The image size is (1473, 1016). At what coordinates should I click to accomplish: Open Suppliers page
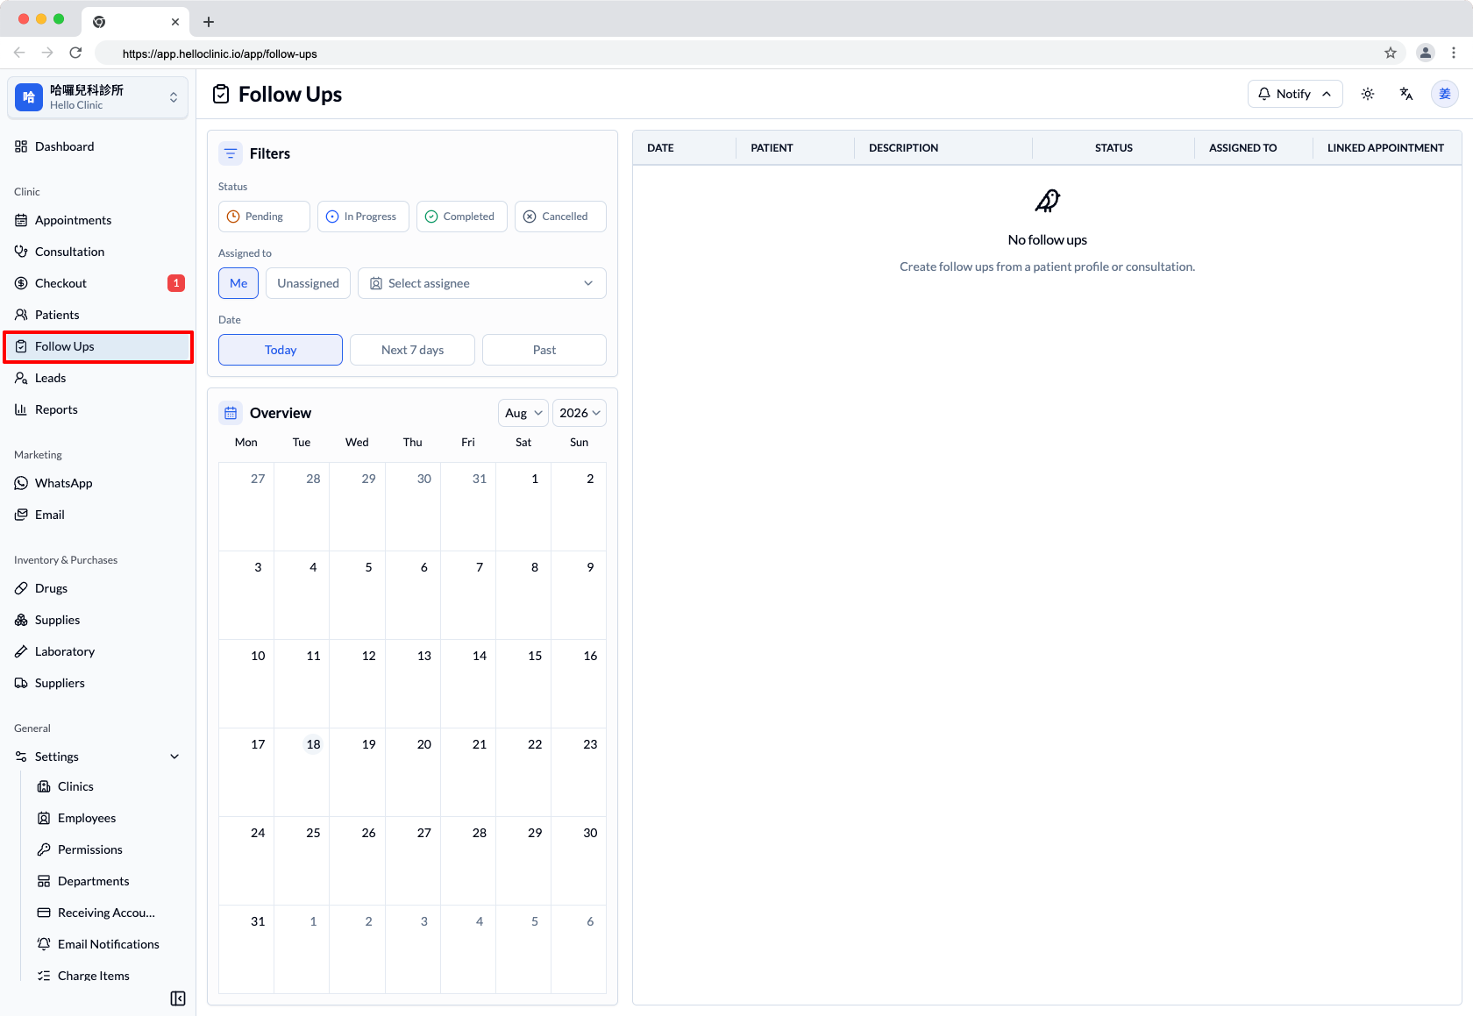(98, 683)
